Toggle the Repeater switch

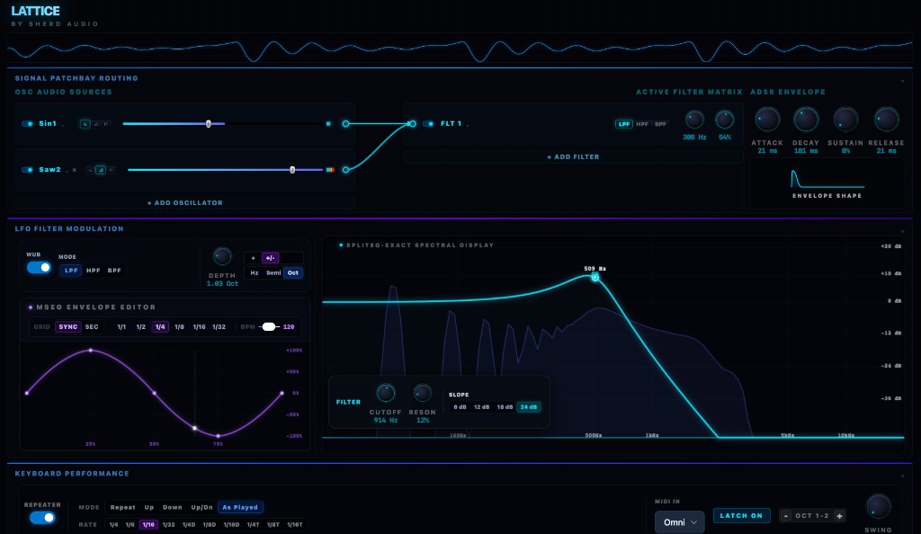pos(41,518)
